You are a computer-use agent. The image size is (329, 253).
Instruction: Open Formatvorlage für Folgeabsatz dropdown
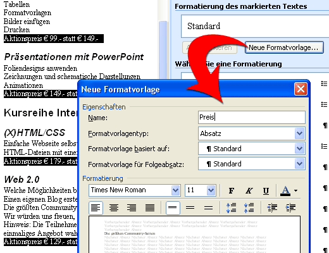point(299,164)
